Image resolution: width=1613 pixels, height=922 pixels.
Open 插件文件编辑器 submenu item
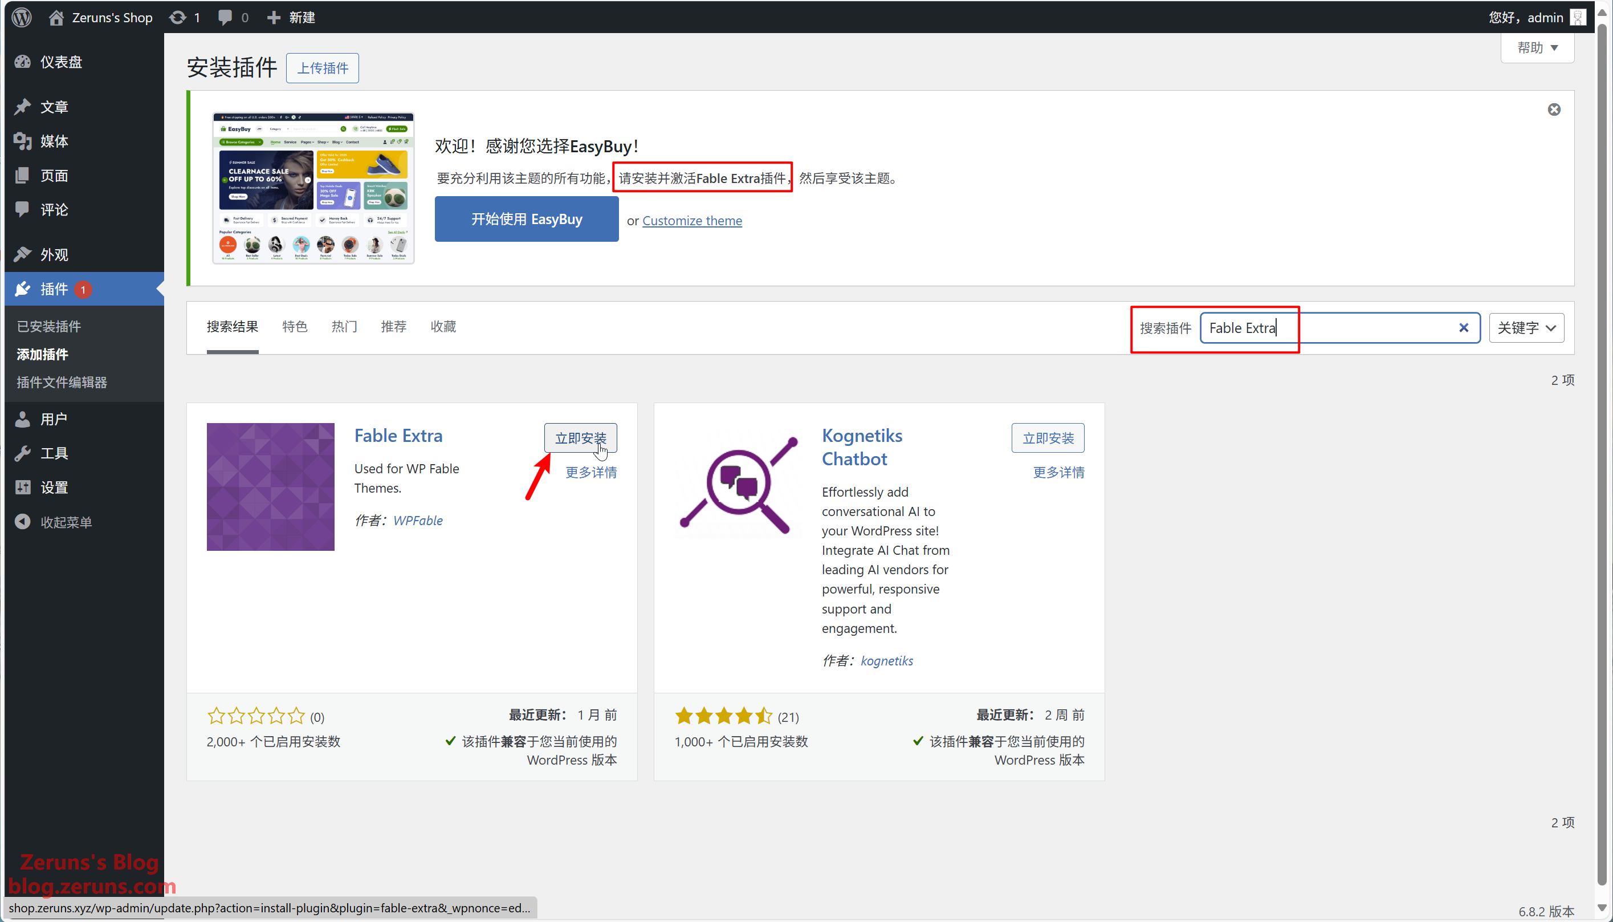62,383
